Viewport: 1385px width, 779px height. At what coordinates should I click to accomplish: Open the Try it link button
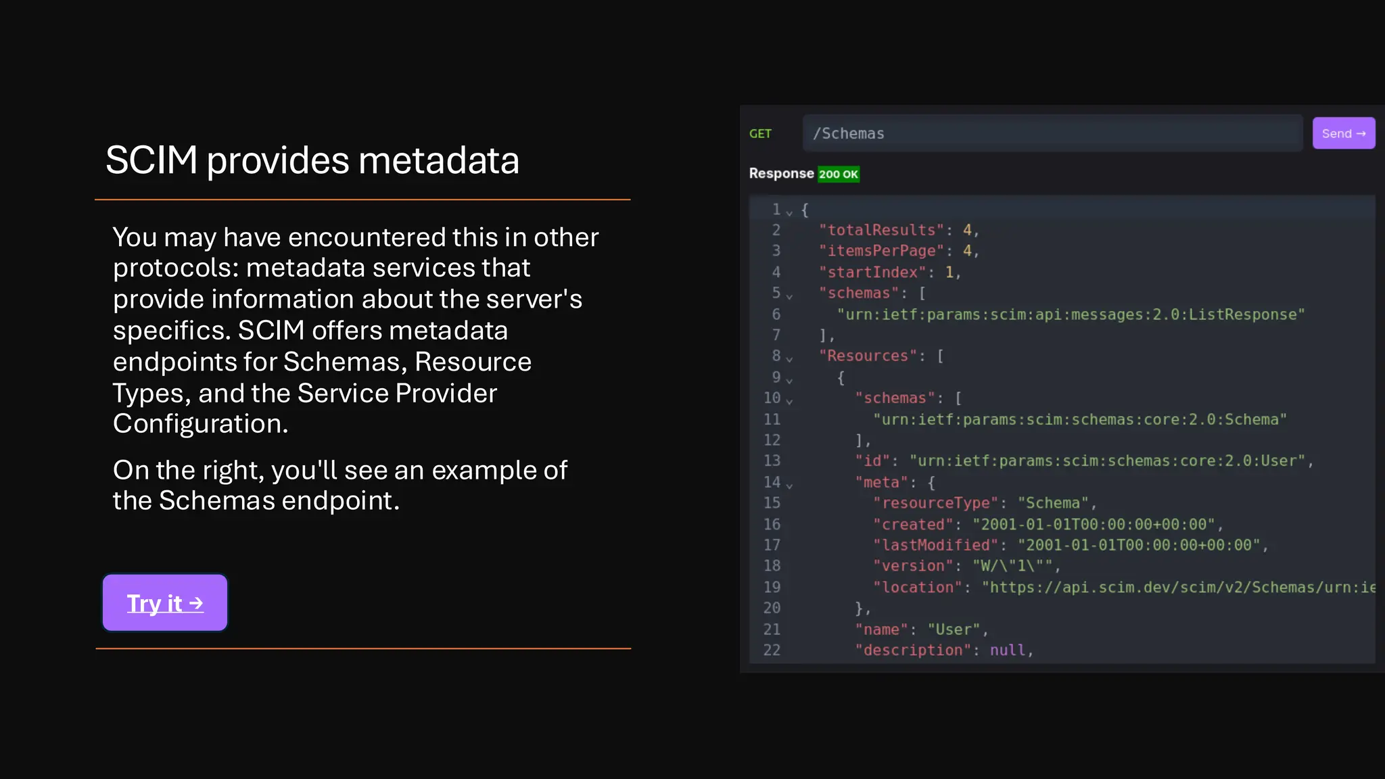[165, 603]
